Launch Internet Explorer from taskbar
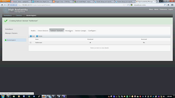This screenshot has width=175, height=98. 8,96
